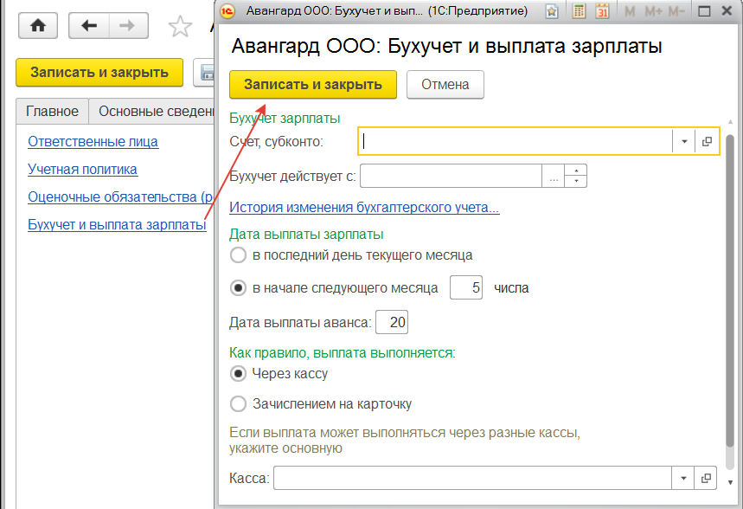The image size is (743, 509).
Task: Expand the Касса dropdown list
Action: tap(683, 478)
